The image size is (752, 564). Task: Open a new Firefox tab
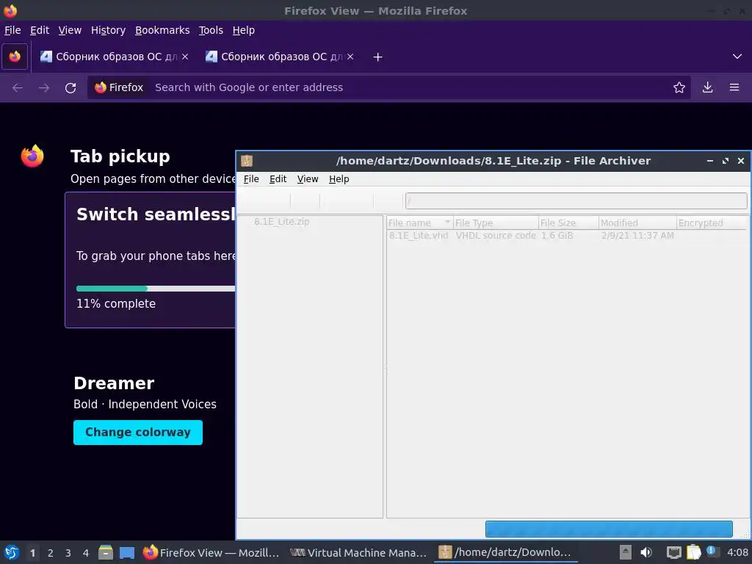coord(378,57)
